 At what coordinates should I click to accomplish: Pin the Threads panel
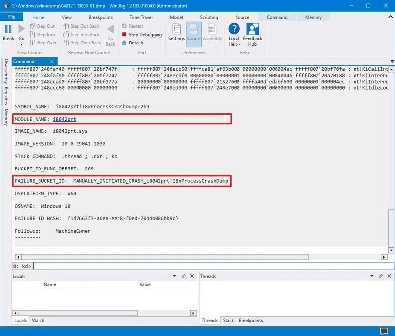tap(380, 276)
